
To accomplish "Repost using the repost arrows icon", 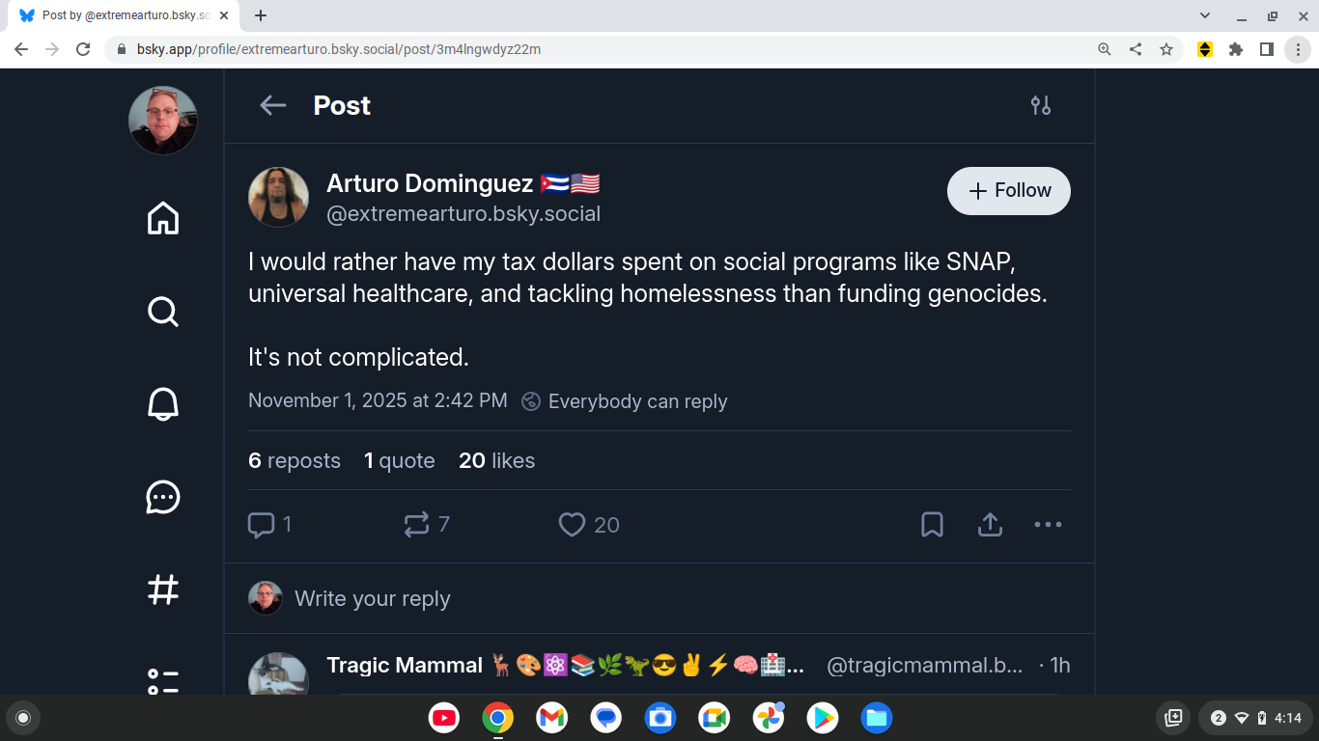I will click(x=416, y=525).
